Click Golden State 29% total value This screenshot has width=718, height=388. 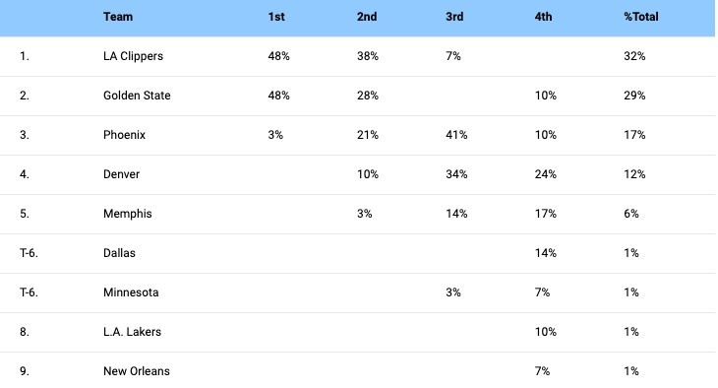[x=634, y=96]
